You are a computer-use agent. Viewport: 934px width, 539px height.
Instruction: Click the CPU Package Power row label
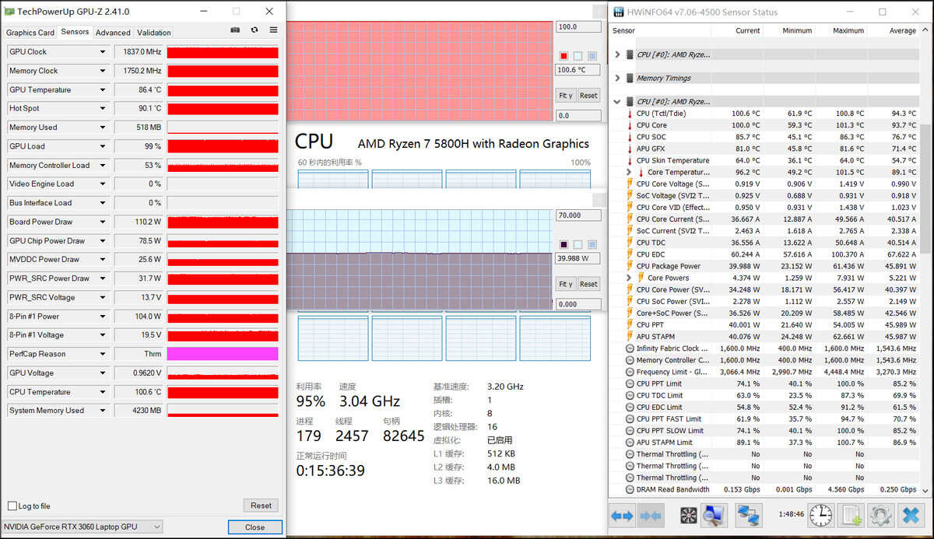tap(669, 266)
